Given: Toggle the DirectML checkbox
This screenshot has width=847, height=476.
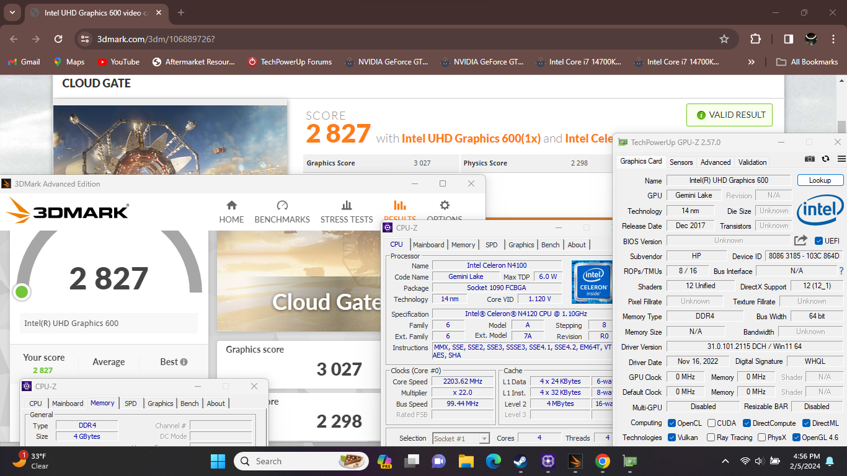Looking at the screenshot, I should coord(806,423).
